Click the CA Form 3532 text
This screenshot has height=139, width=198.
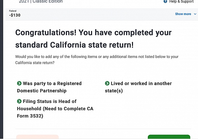pos(55,112)
